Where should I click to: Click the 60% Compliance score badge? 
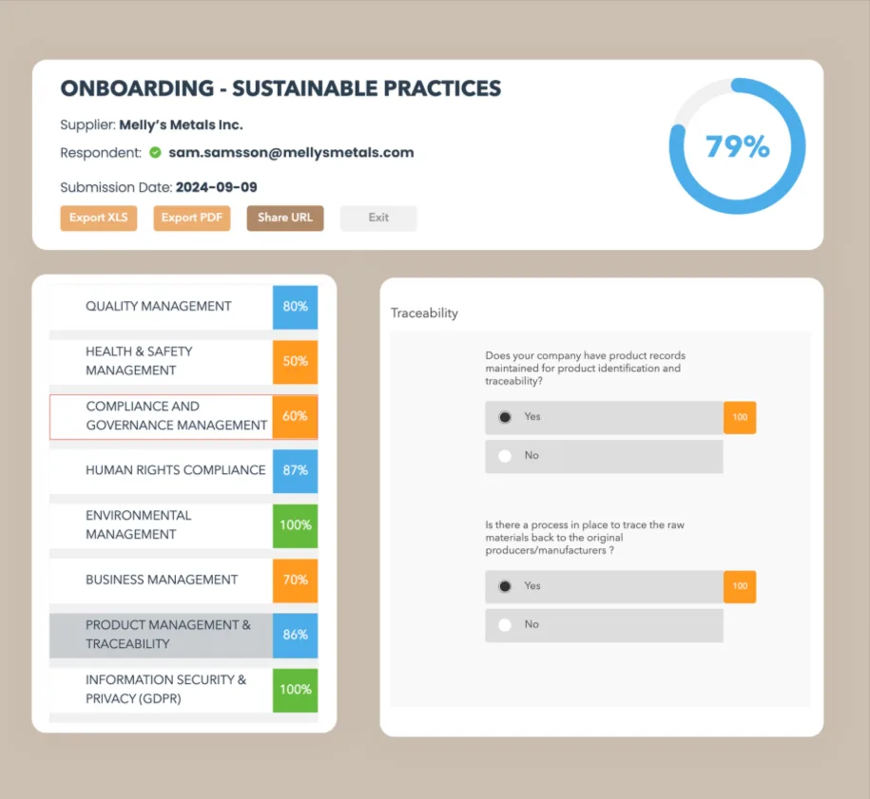click(295, 416)
